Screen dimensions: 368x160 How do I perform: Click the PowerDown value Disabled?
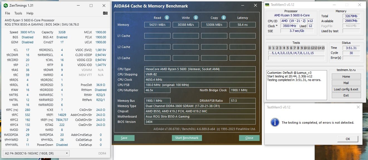[62, 145]
